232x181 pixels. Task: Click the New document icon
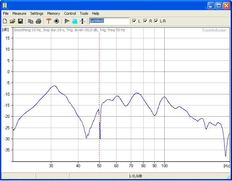click(x=5, y=21)
